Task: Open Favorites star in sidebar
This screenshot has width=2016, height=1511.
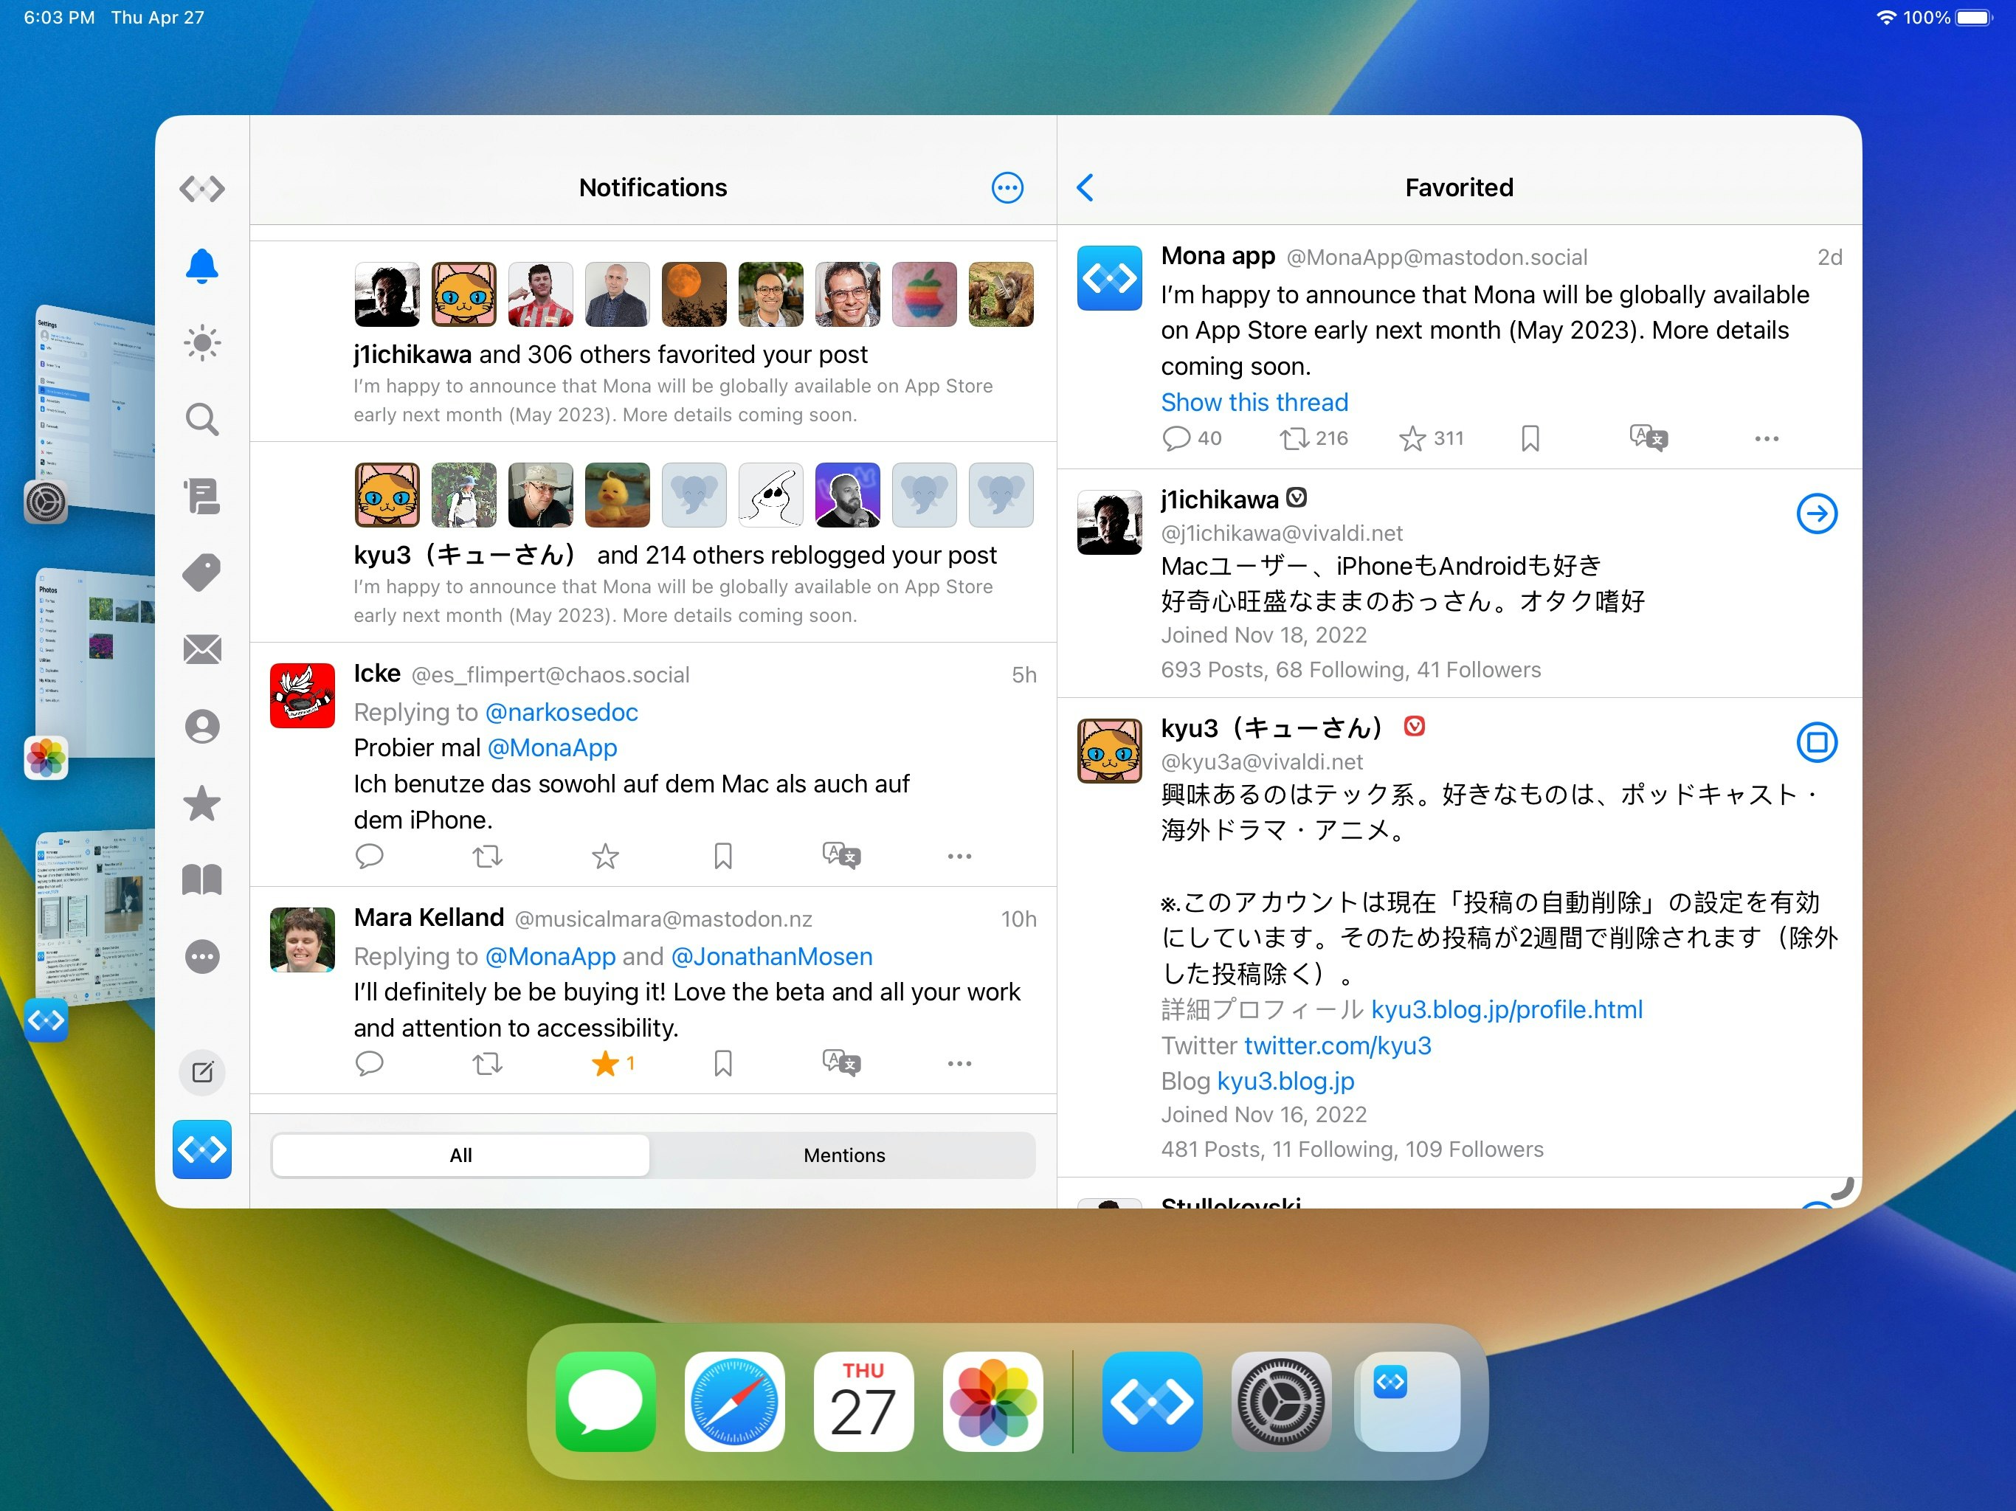Action: 201,803
